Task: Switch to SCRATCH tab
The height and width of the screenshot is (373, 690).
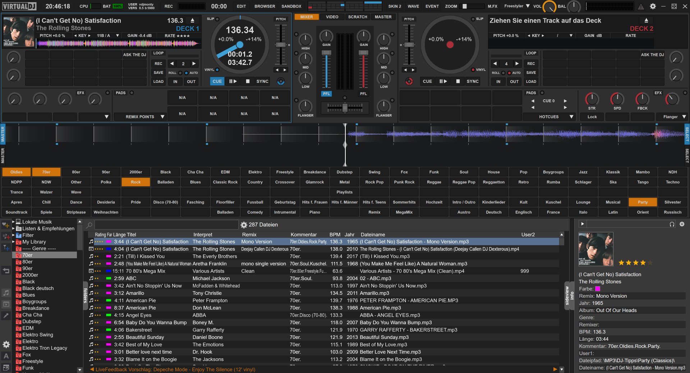Action: point(358,17)
